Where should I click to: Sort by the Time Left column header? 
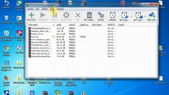tap(85, 25)
